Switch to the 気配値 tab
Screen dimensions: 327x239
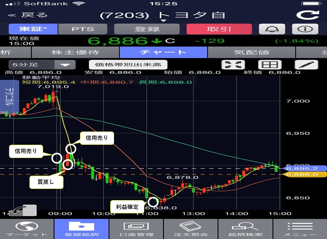point(251,52)
